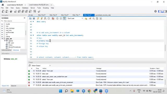
Task: Save the script with the floppy icon
Action: pos(34,19)
